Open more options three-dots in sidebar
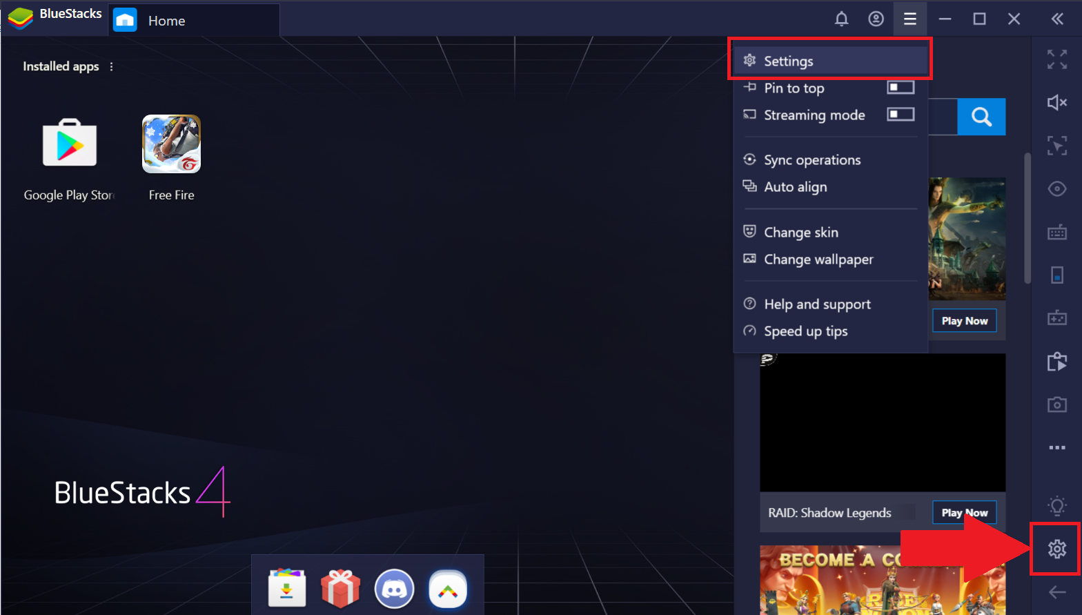Screen dimensions: 1082x615 pyautogui.click(x=1057, y=447)
